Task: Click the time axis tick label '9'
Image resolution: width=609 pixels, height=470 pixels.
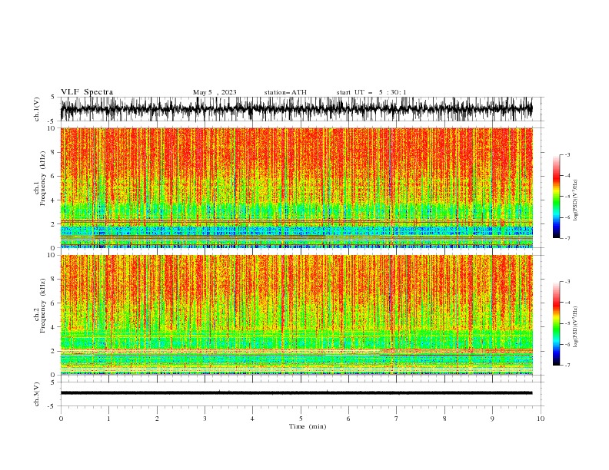Action: coord(492,419)
